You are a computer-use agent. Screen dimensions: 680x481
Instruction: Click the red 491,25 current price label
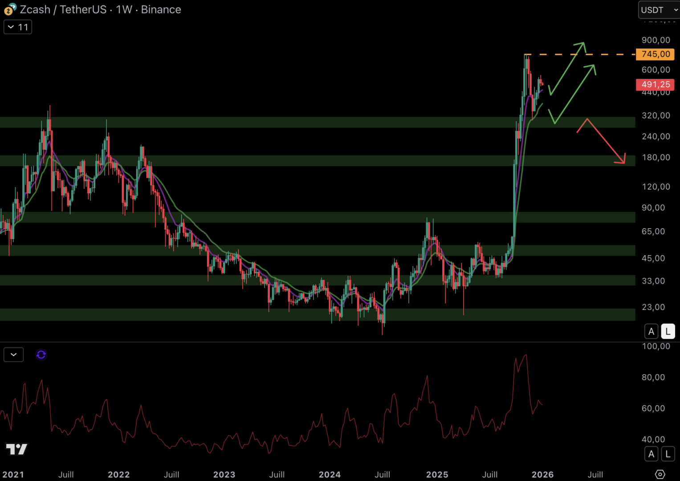(x=655, y=85)
